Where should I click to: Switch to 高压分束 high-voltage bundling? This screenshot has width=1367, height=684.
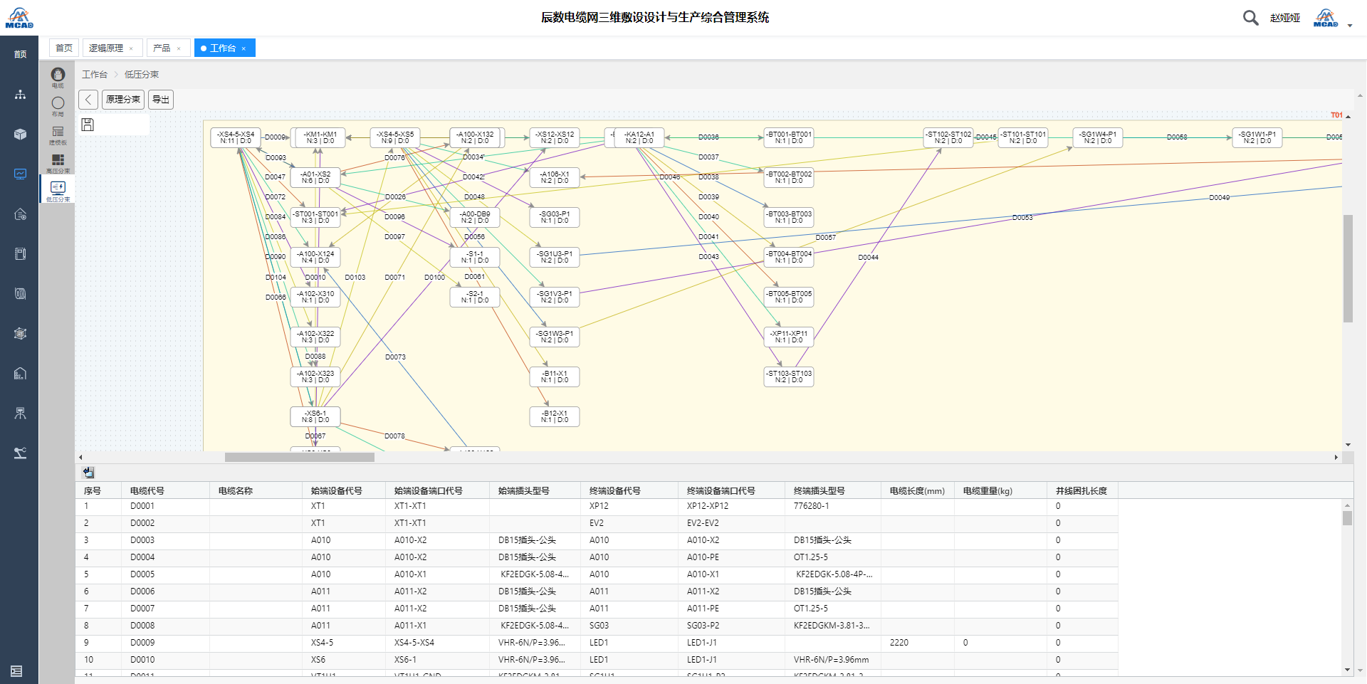58,162
